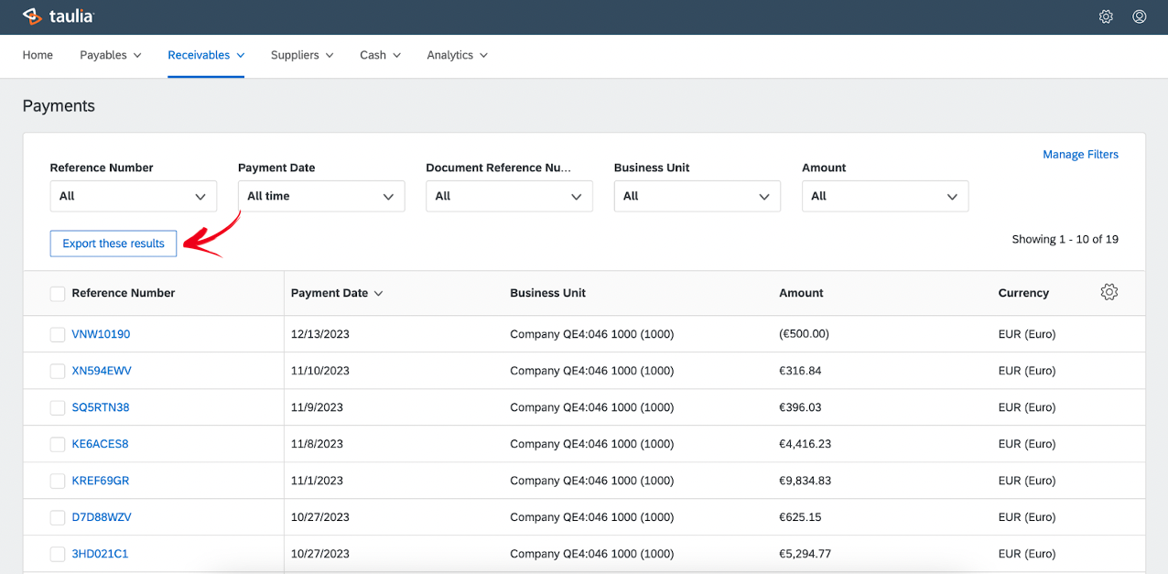Select the amount €4,416.23
The image size is (1168, 574).
(805, 444)
